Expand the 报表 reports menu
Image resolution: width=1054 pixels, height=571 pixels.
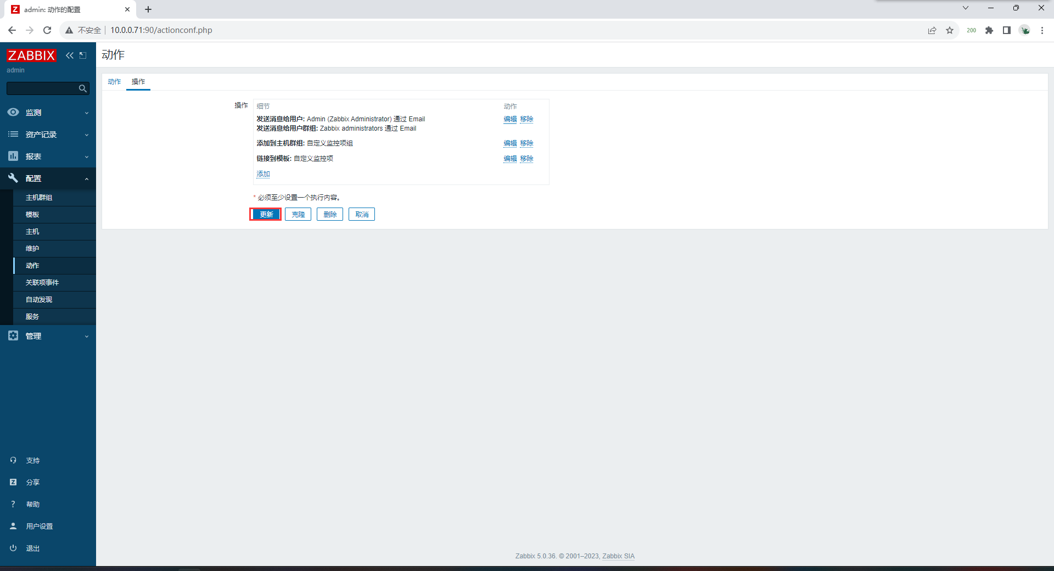(x=48, y=156)
